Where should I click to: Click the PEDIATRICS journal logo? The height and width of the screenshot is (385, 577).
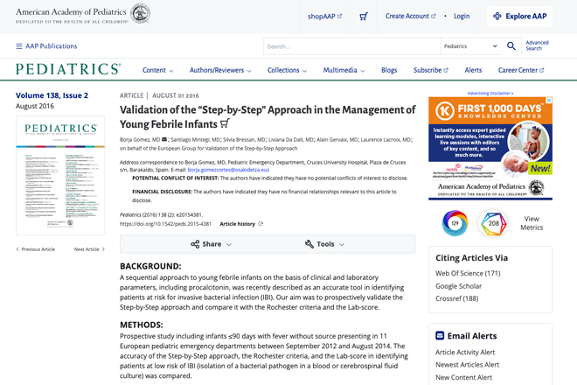point(68,69)
